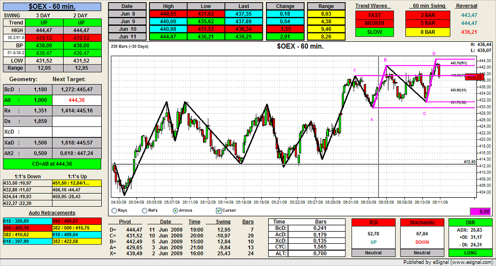Select the Ret's radio option
Image resolution: width=496 pixels, height=266 pixels.
click(145, 210)
